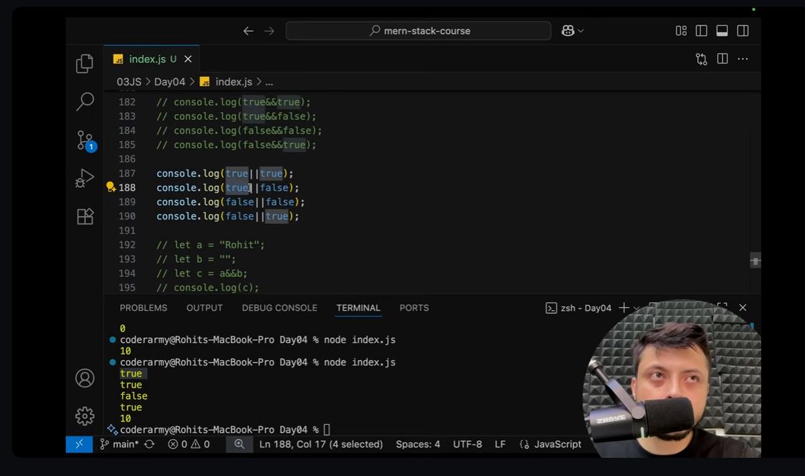Open the Explorer view in activity bar

(85, 64)
